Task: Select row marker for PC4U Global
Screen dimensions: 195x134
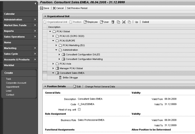Action: (x=45, y=32)
